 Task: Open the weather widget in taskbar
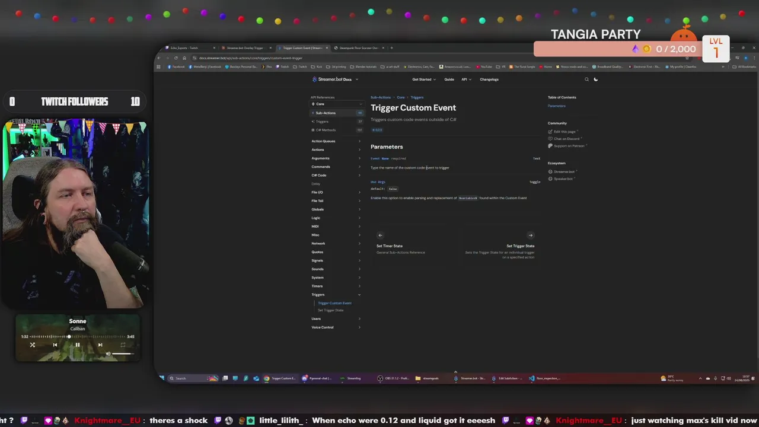[x=672, y=378]
